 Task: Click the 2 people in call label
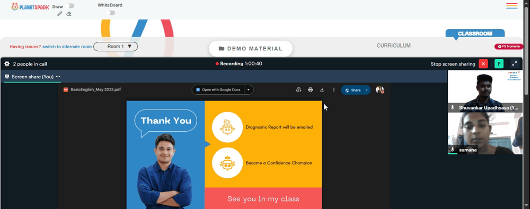point(30,64)
